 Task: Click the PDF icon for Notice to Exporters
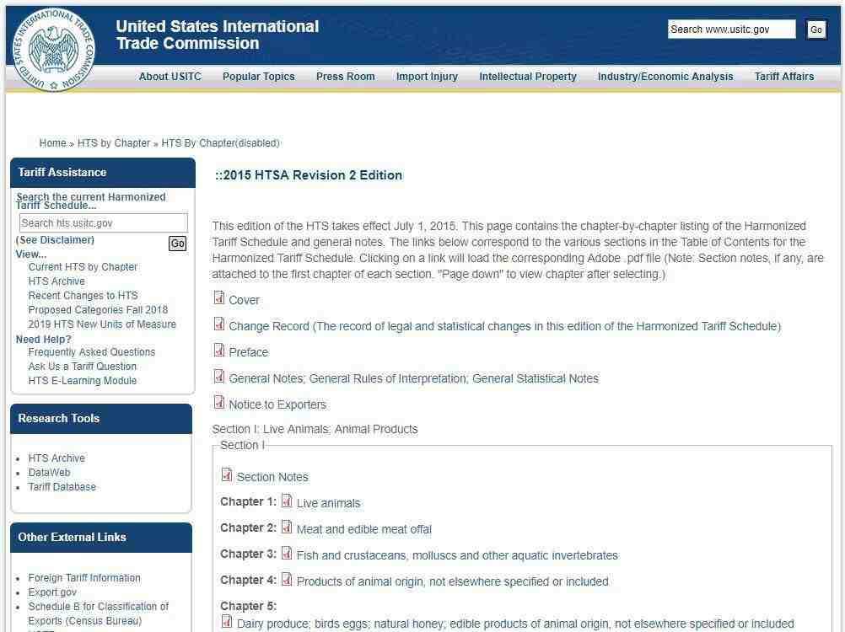point(218,402)
